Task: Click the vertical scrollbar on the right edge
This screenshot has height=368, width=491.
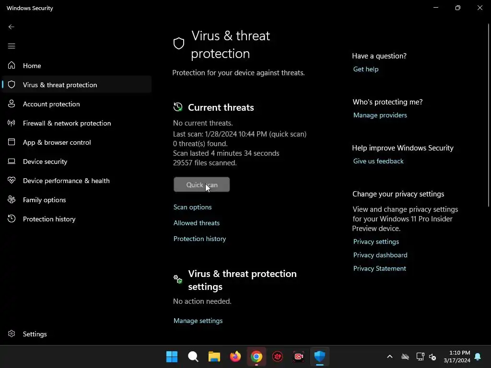Action: tap(489, 115)
